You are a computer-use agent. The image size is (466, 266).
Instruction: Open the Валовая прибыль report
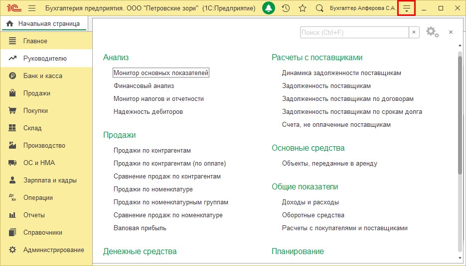coord(140,228)
